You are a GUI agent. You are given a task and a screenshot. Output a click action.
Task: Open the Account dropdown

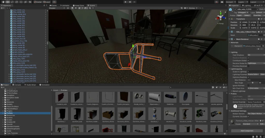click(x=231, y=2)
